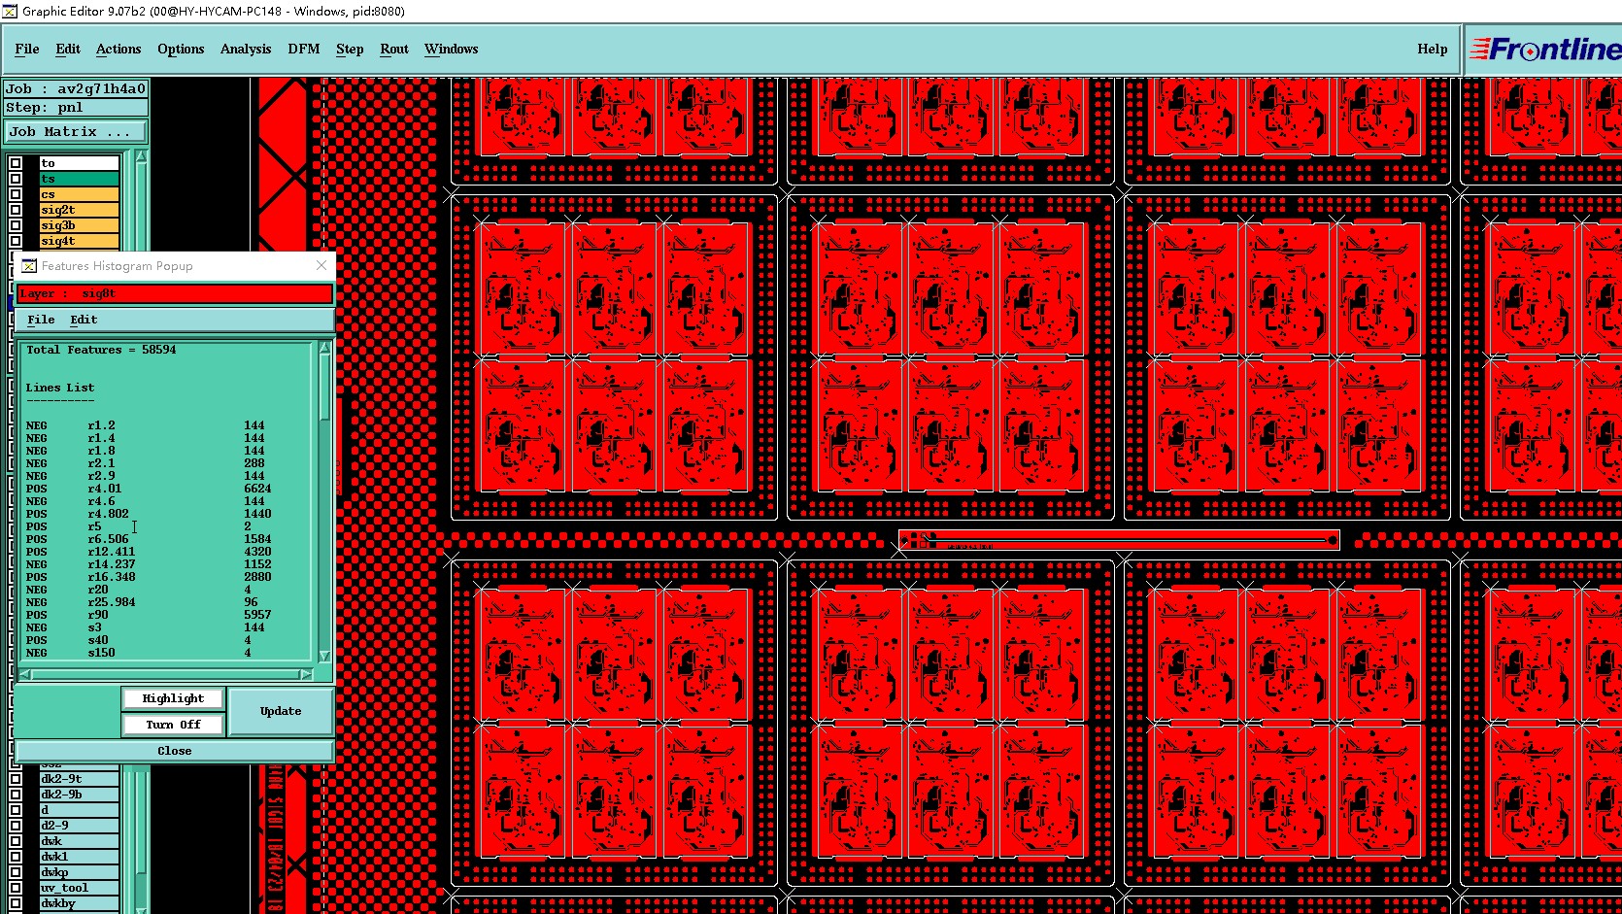Click histogram horizontal scroll right arrow

click(306, 674)
